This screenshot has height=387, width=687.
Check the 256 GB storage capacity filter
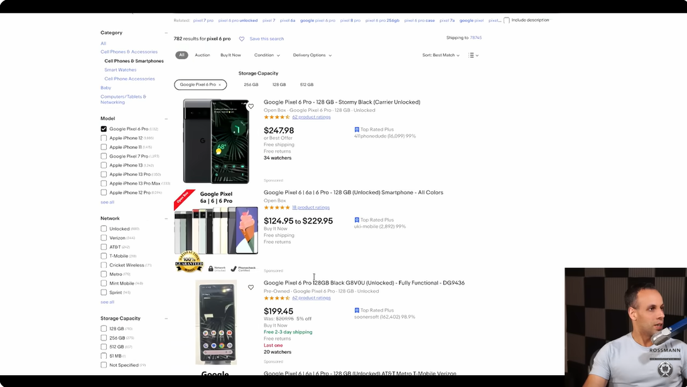[x=104, y=338]
